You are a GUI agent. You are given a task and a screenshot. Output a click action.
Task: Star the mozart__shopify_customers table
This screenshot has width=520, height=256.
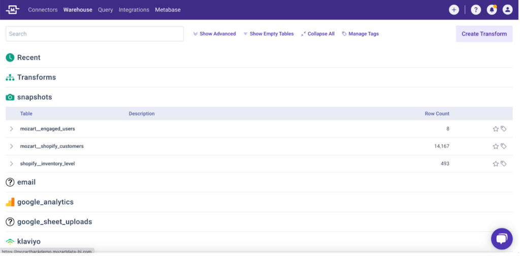pyautogui.click(x=496, y=146)
